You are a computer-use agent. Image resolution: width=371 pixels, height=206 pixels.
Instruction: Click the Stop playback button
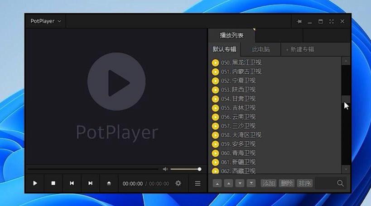point(53,183)
